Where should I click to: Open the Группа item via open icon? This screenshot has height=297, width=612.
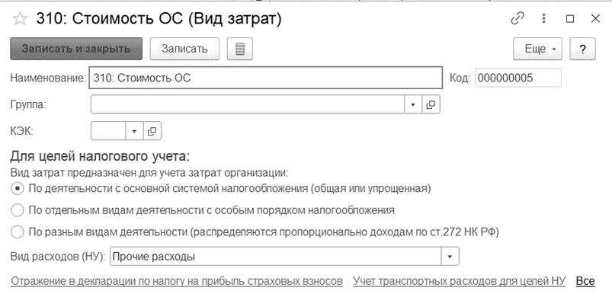(x=431, y=104)
